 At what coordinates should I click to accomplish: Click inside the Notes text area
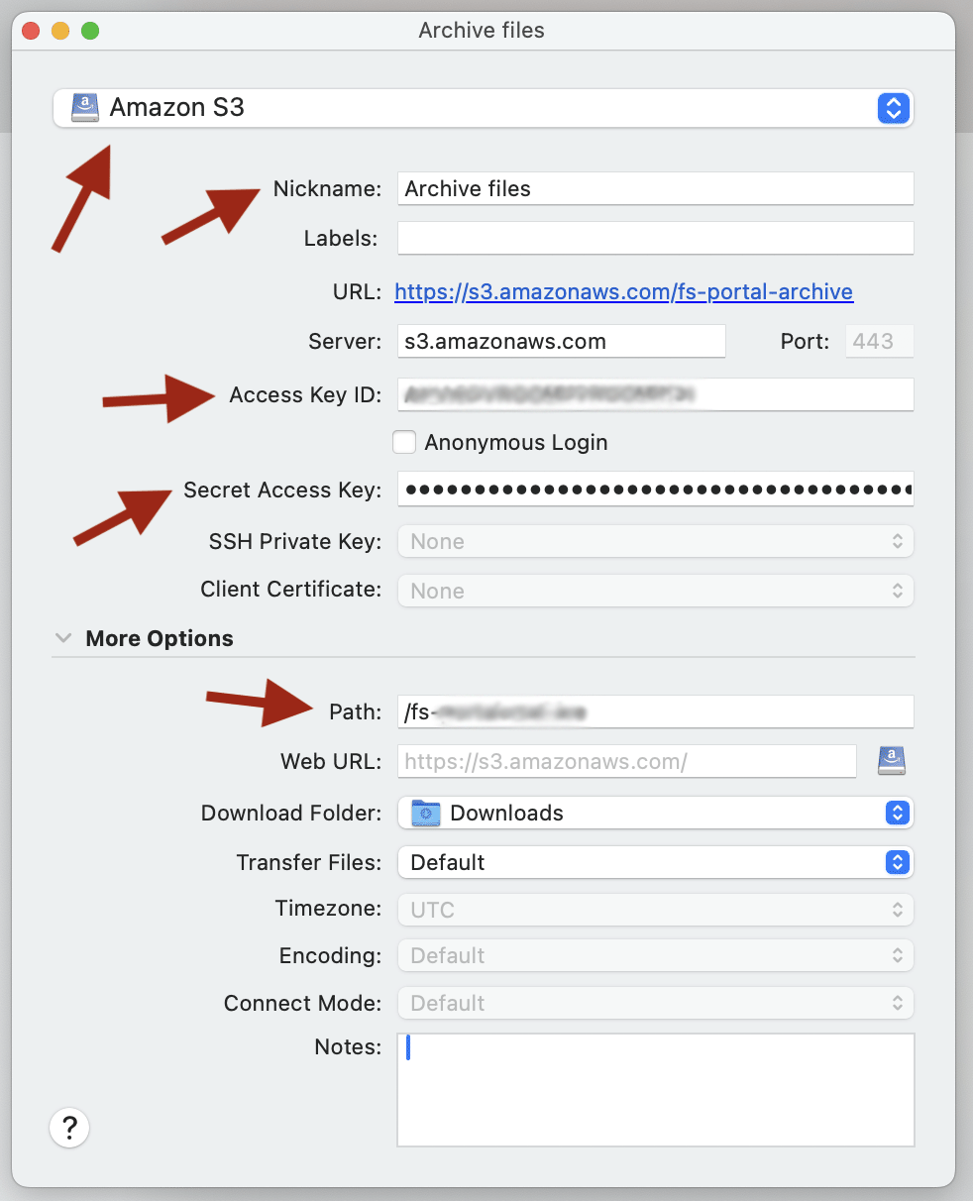[x=654, y=1090]
